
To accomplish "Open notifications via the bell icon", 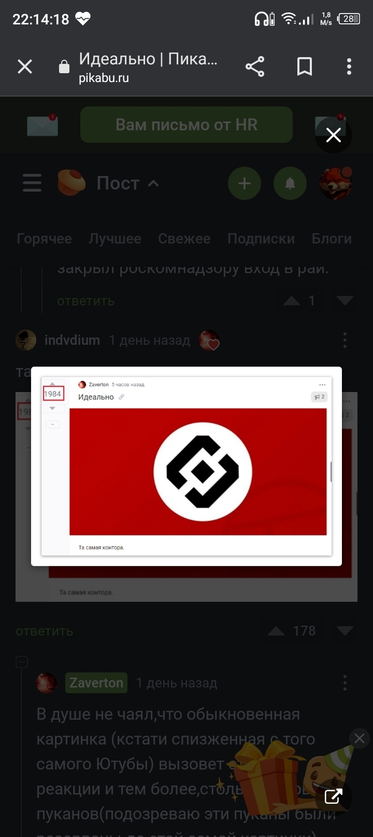I will point(290,183).
